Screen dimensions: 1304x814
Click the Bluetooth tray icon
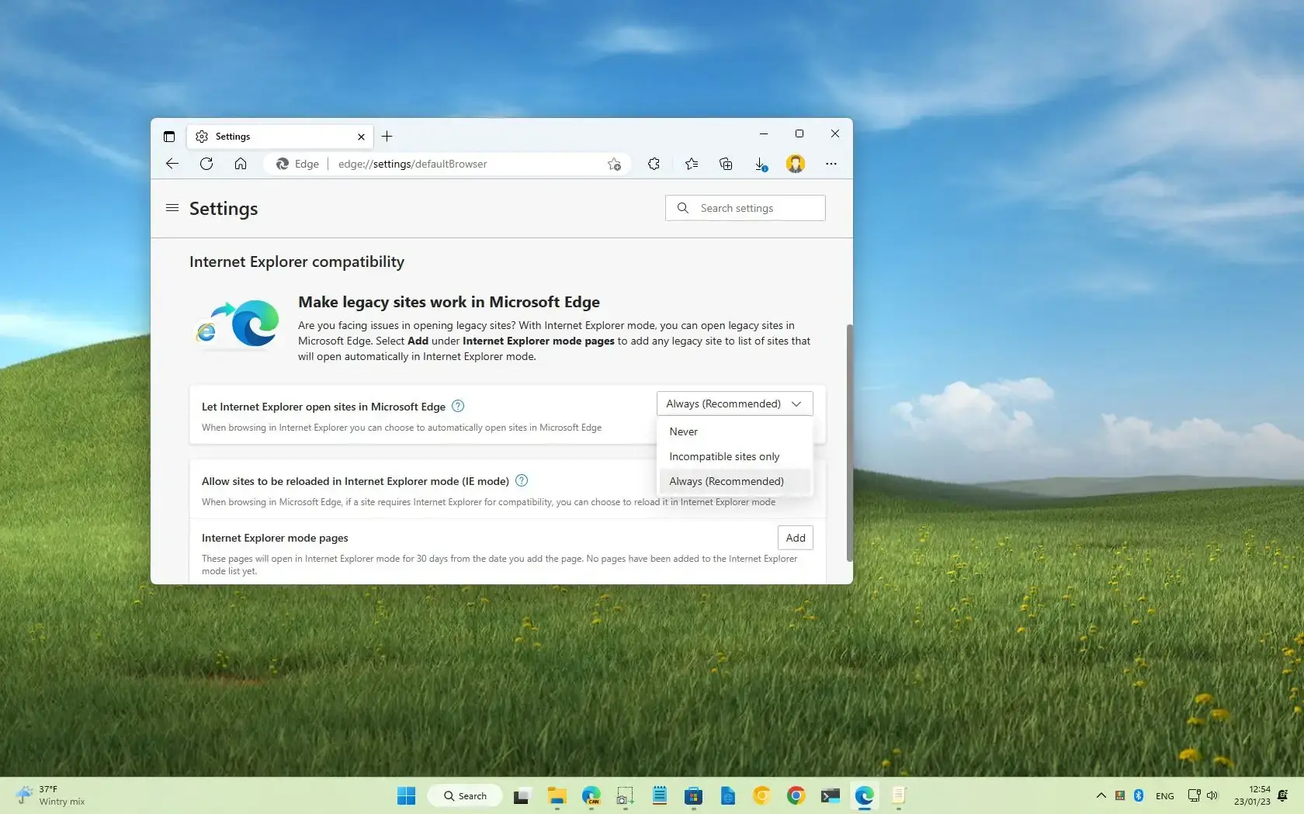(1139, 795)
